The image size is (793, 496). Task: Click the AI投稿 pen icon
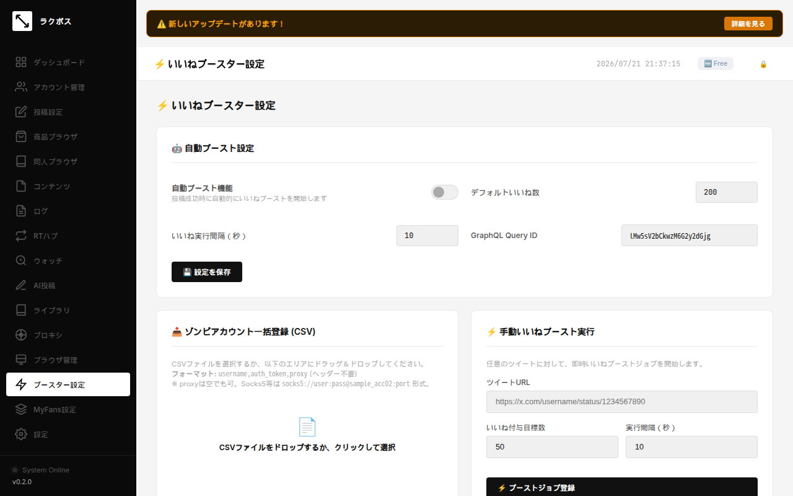click(x=21, y=285)
